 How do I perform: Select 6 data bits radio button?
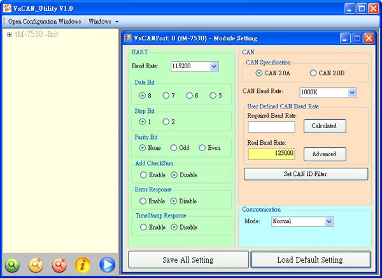tap(189, 96)
